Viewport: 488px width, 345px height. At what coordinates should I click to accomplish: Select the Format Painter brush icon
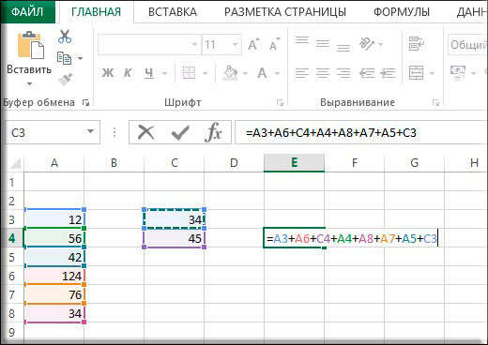coord(65,80)
